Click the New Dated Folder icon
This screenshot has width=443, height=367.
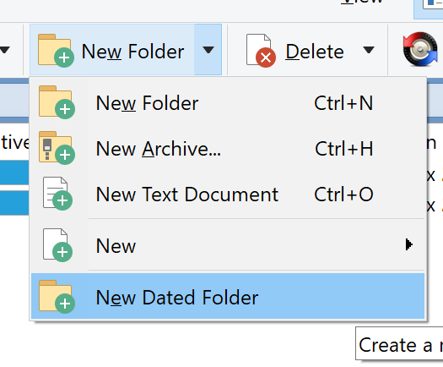click(57, 297)
